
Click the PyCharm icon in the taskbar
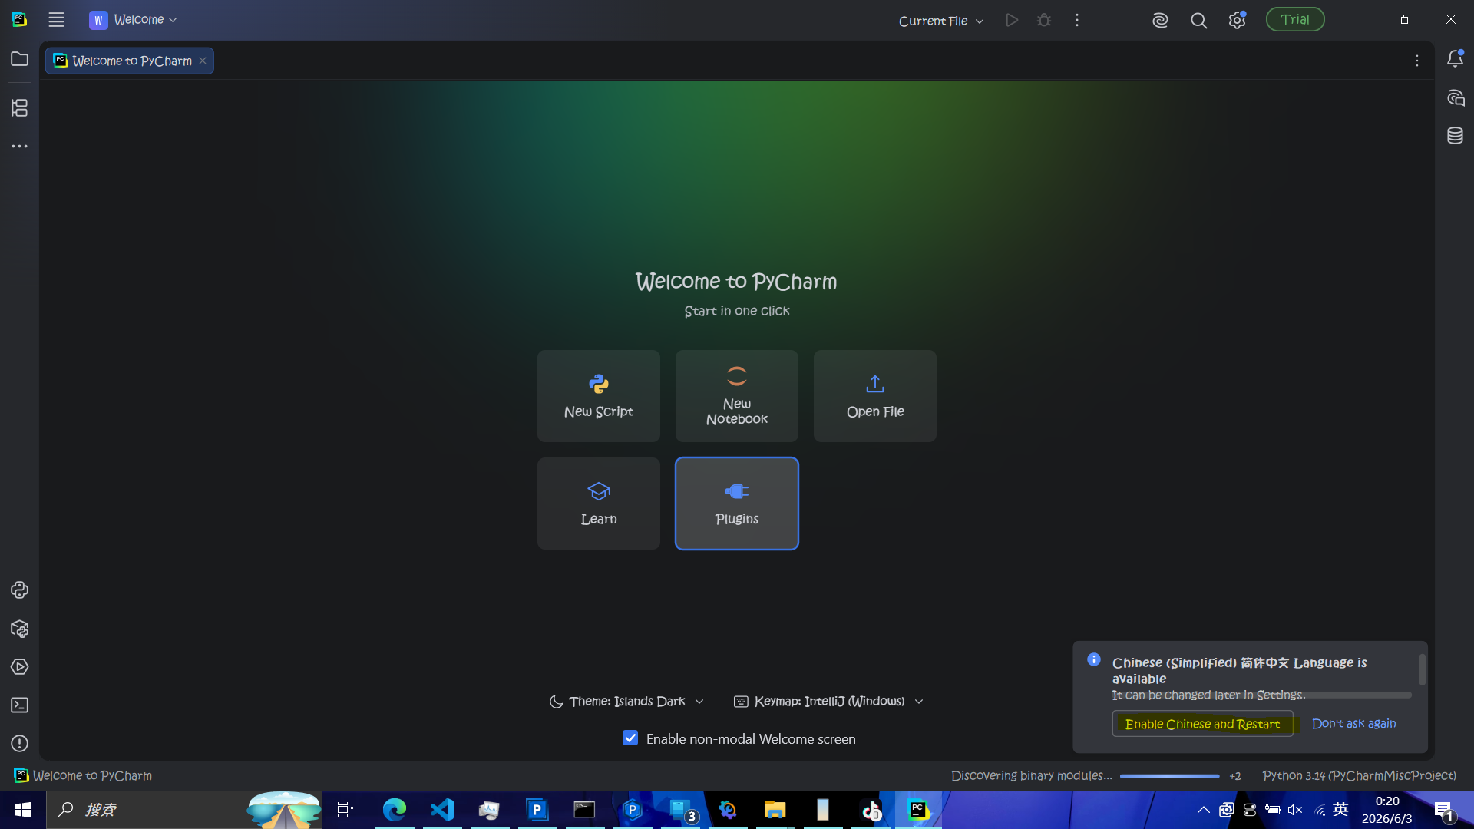pos(918,810)
